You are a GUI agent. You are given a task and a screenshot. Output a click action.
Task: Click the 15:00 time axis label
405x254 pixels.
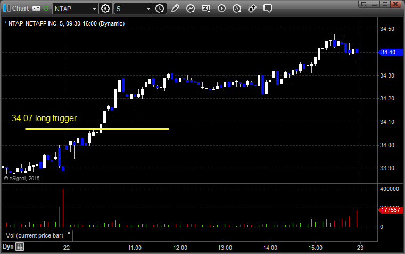coord(316,248)
